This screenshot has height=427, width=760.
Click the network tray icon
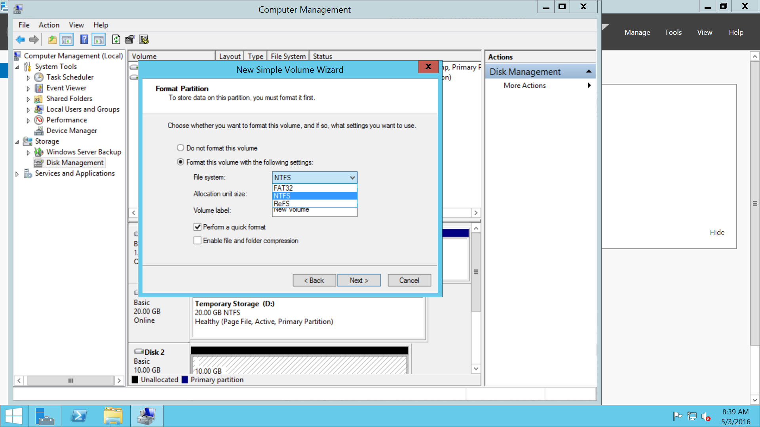click(692, 416)
